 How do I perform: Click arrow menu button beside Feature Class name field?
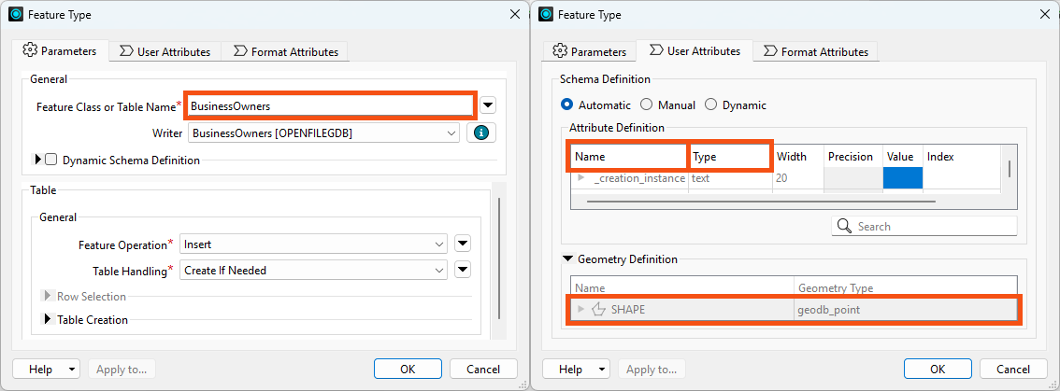[x=488, y=106]
